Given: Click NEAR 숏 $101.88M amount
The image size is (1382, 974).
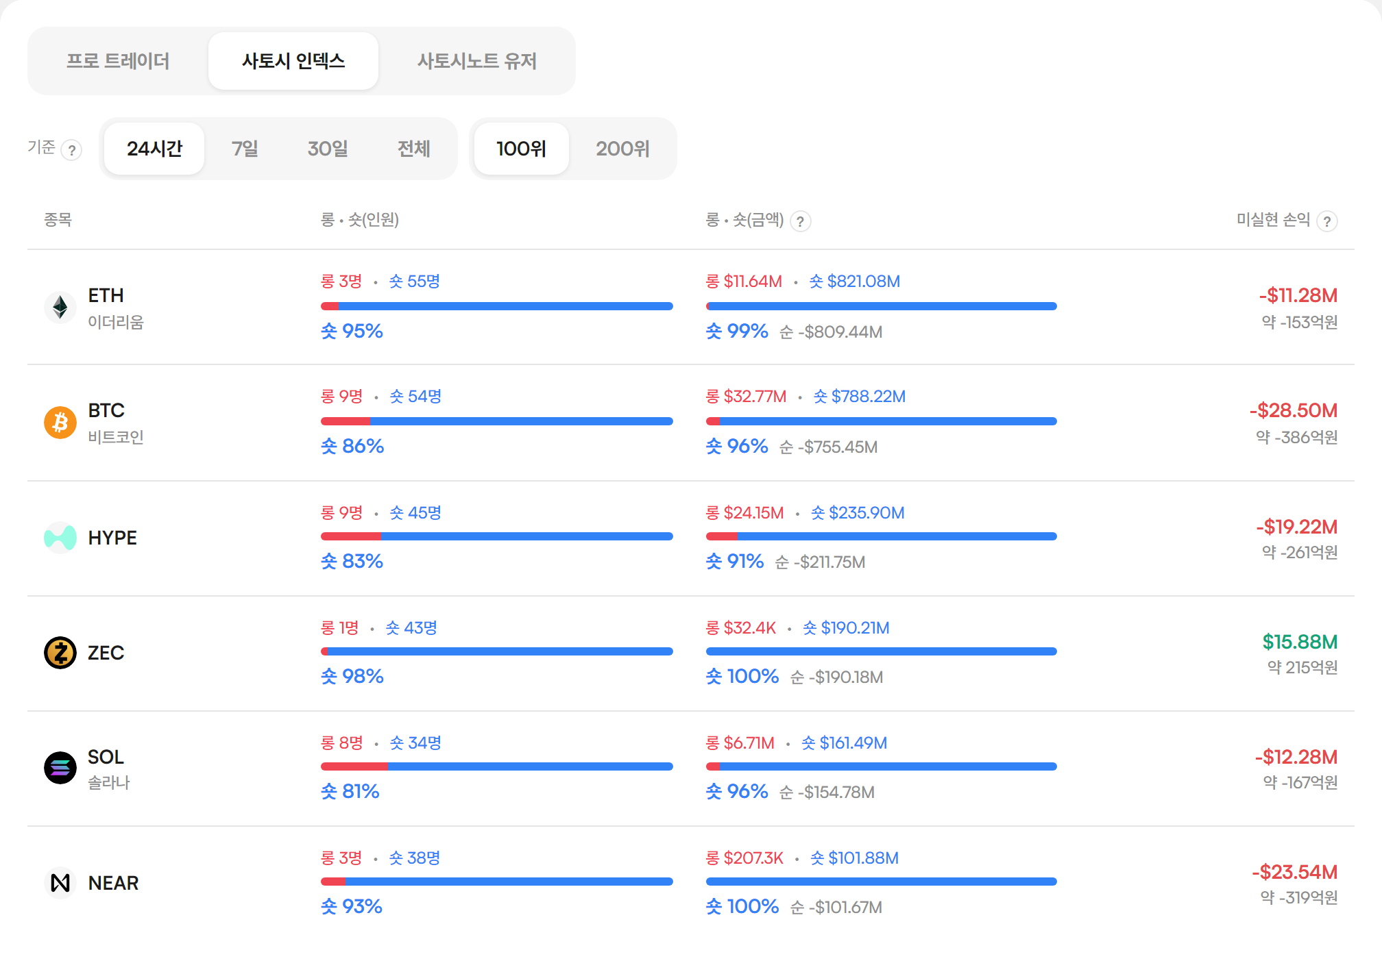Looking at the screenshot, I should [x=854, y=858].
